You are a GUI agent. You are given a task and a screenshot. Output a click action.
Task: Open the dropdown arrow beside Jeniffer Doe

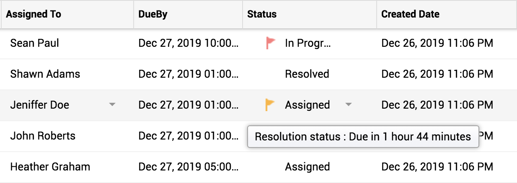112,105
